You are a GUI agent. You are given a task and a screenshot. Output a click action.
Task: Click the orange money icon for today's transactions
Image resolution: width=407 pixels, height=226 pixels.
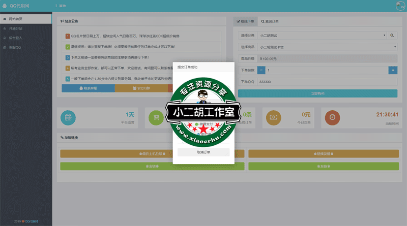[x=274, y=117]
